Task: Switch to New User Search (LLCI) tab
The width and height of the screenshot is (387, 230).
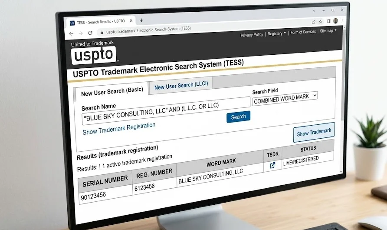Action: click(x=181, y=86)
